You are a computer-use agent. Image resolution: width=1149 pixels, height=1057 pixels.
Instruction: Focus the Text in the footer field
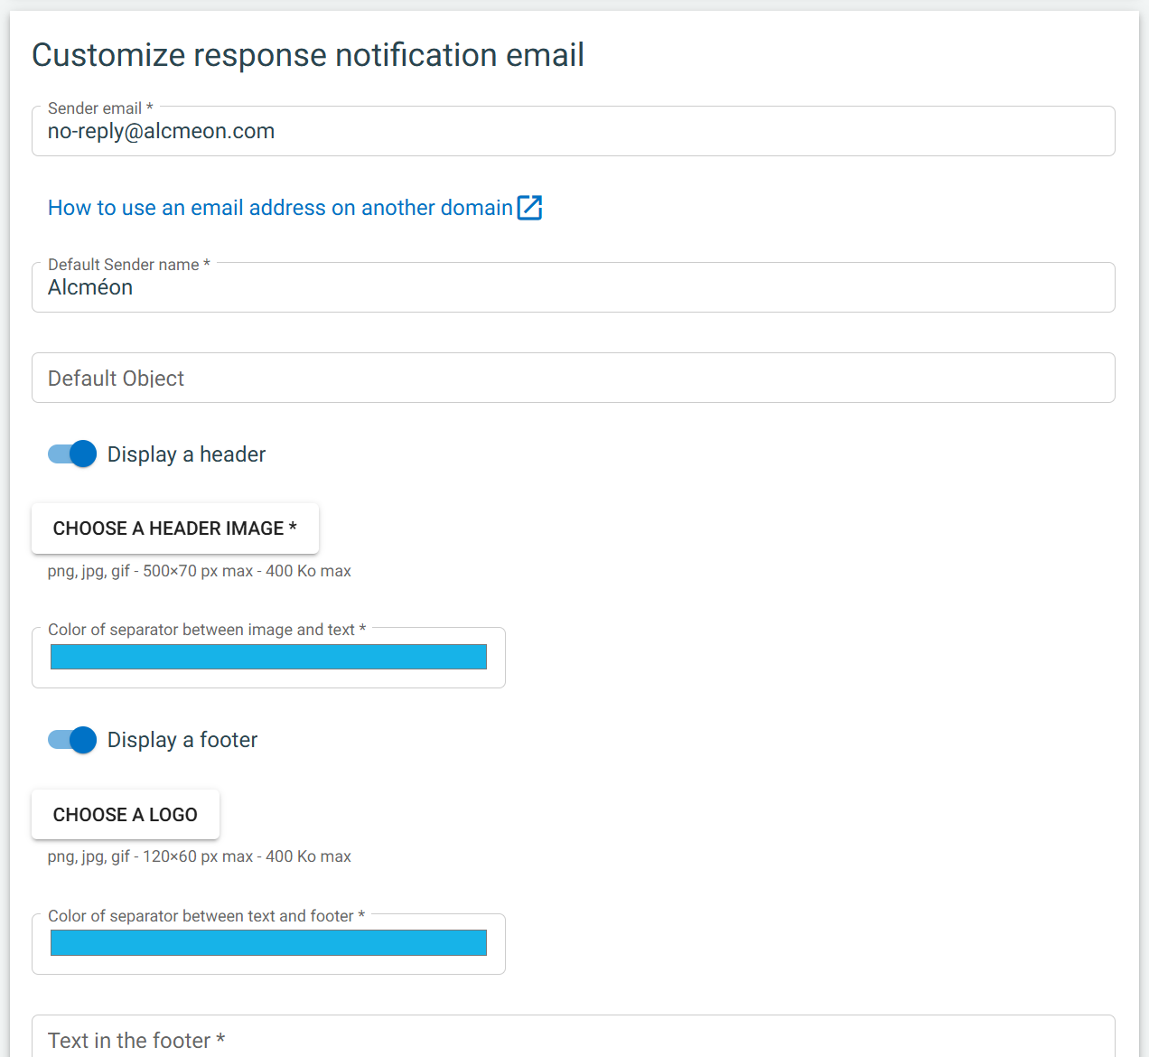(574, 1037)
